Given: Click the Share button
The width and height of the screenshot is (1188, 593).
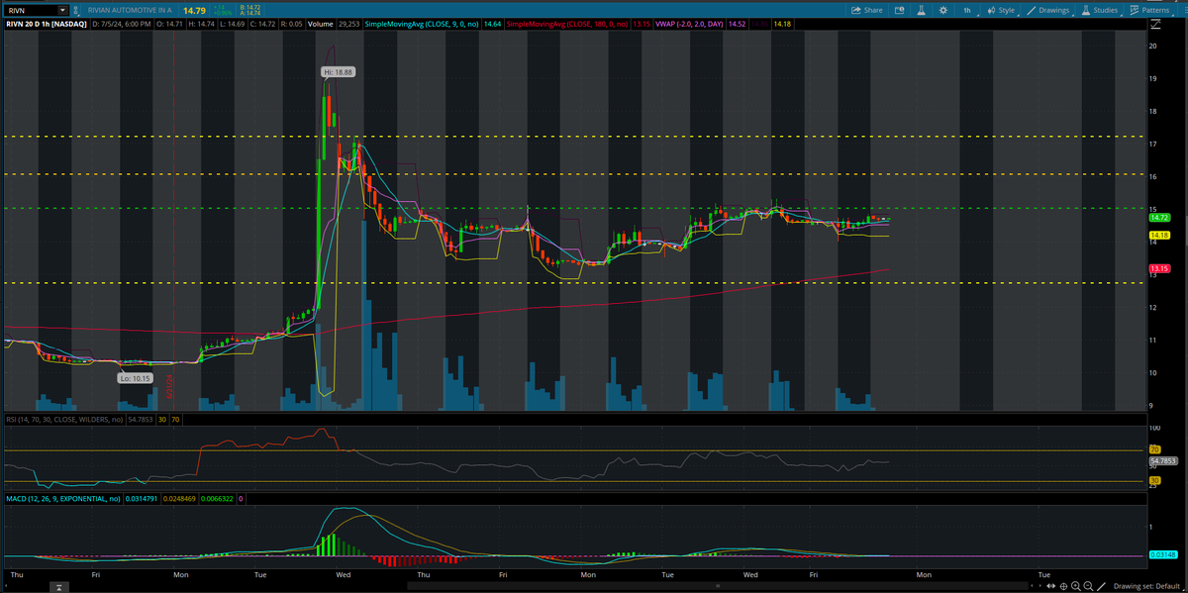Looking at the screenshot, I should 866,10.
